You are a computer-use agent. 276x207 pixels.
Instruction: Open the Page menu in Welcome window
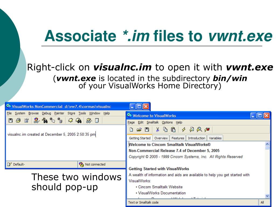click(131, 122)
